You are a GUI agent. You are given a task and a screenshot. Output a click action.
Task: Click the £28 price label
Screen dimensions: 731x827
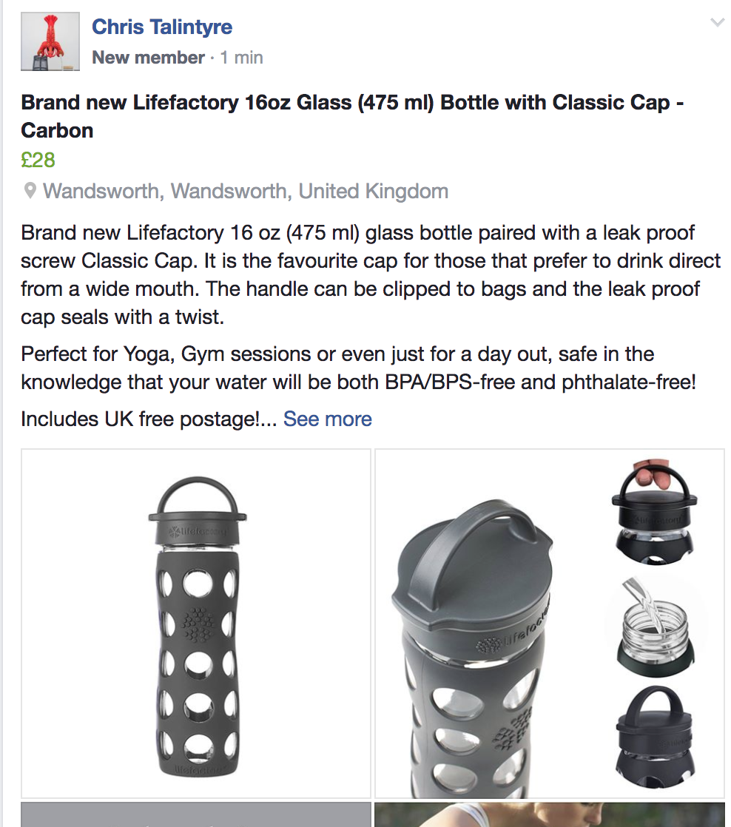(x=38, y=160)
